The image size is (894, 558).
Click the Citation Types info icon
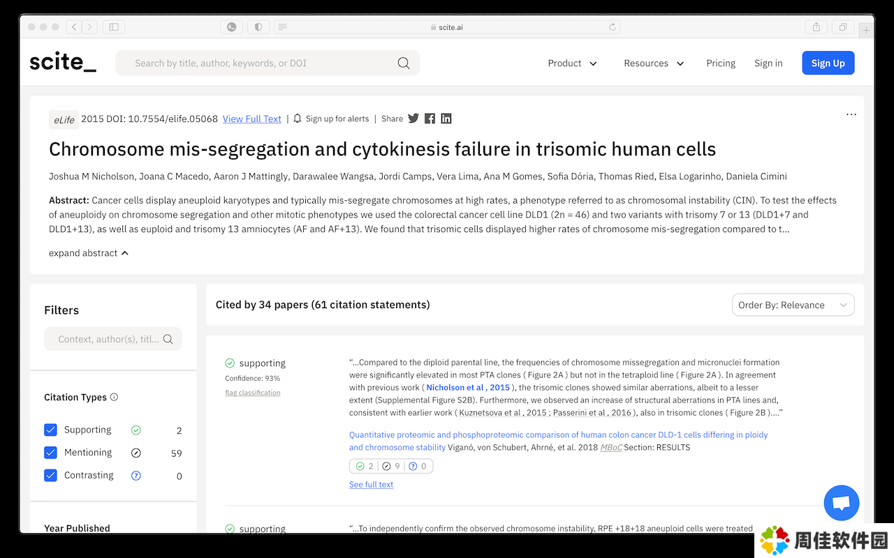[x=114, y=397]
